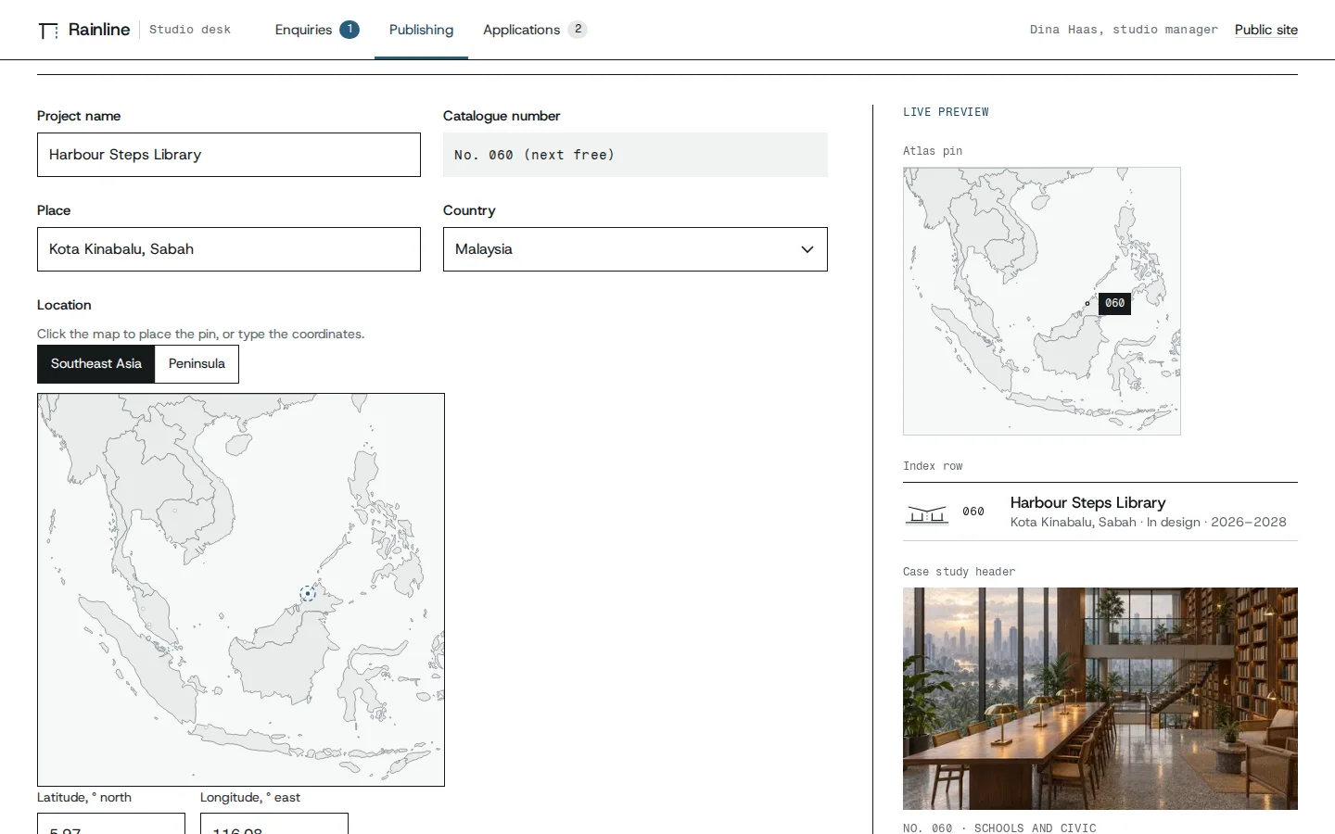This screenshot has width=1335, height=834.
Task: Click the index row details line with '2026–2028'
Action: click(1149, 523)
